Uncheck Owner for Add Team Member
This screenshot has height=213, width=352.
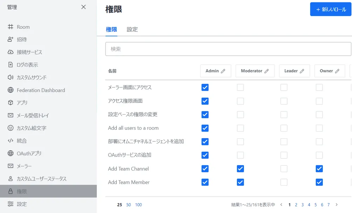click(x=319, y=182)
